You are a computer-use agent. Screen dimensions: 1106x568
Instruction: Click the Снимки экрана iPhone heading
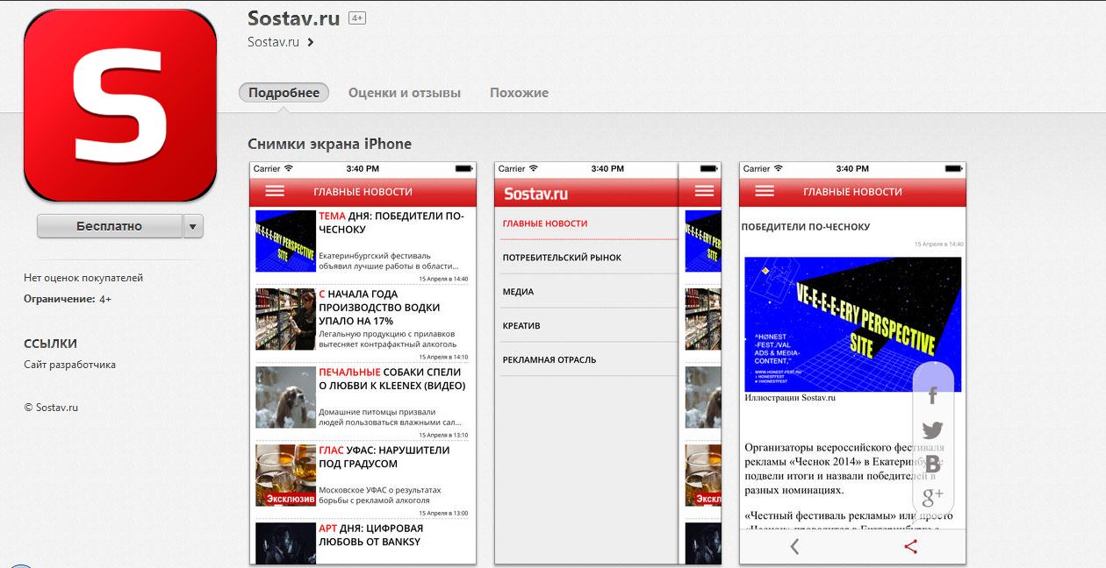(329, 144)
